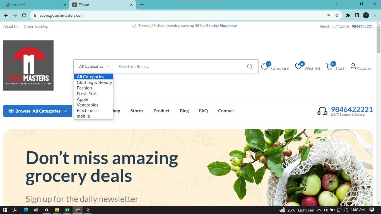Focus the Search for items field
381x214 pixels.
pyautogui.click(x=179, y=67)
